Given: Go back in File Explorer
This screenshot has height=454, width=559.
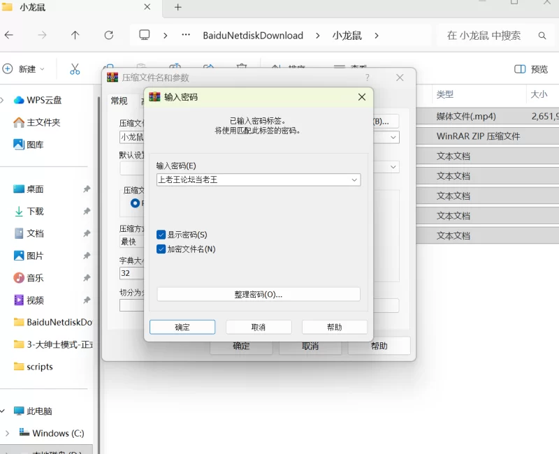Looking at the screenshot, I should point(9,35).
